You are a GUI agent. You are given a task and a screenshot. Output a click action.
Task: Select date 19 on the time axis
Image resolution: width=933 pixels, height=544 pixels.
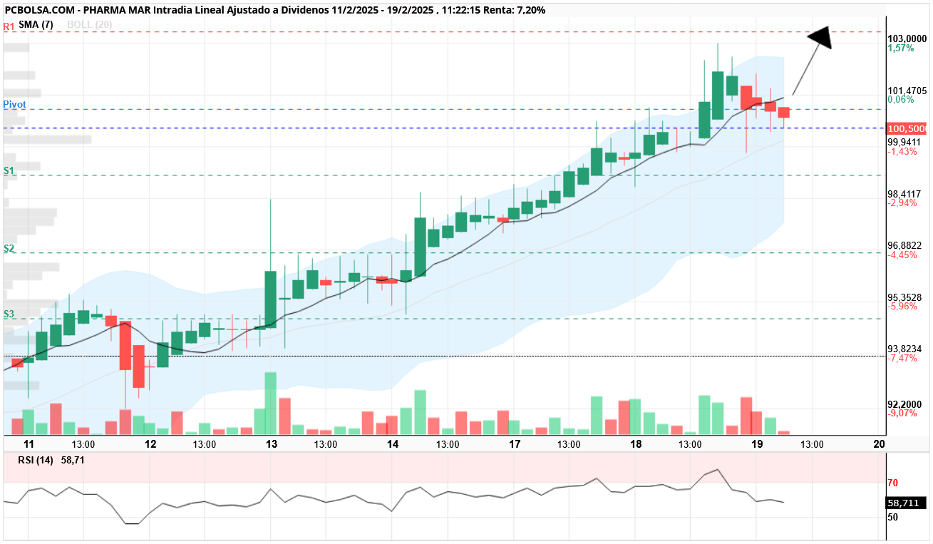click(757, 443)
